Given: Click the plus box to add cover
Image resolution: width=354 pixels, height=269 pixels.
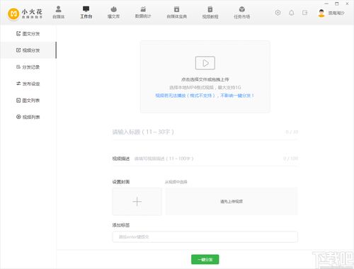Looking at the screenshot, I should [x=137, y=202].
